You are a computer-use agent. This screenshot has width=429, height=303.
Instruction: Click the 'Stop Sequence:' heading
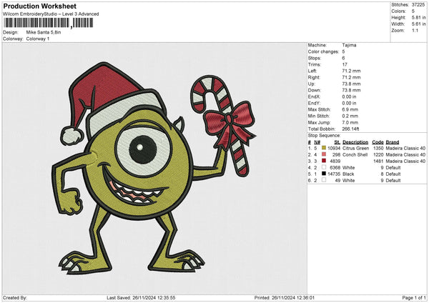(x=324, y=135)
